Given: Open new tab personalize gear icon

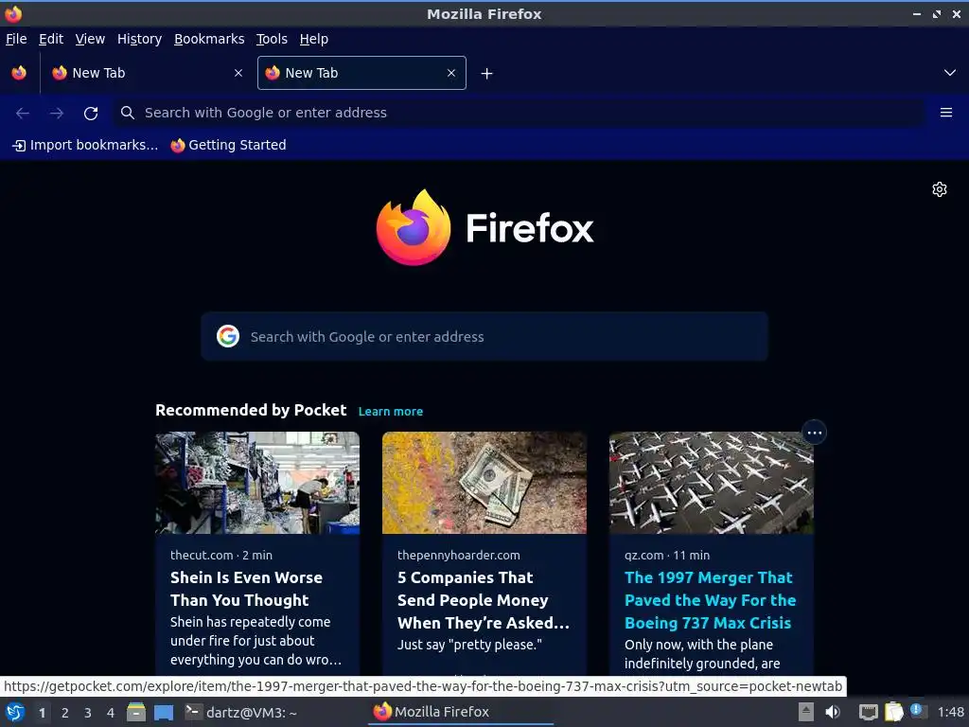Looking at the screenshot, I should click(x=940, y=189).
